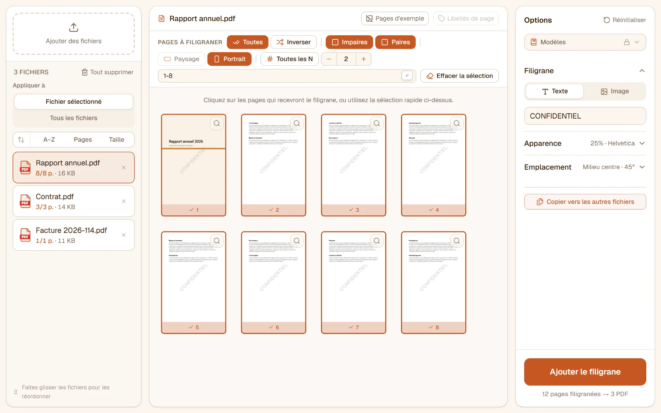
Task: Open the Modèles dropdown
Action: [585, 42]
